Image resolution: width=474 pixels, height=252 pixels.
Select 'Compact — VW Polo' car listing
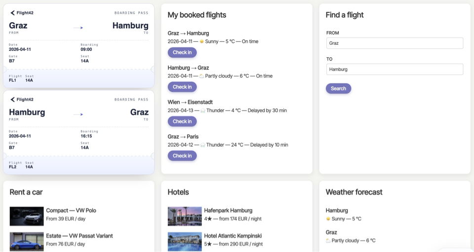(71, 210)
